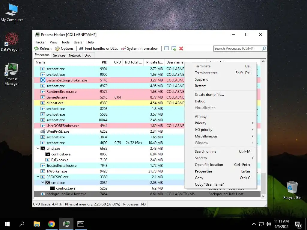Open the Help menu

90,42
